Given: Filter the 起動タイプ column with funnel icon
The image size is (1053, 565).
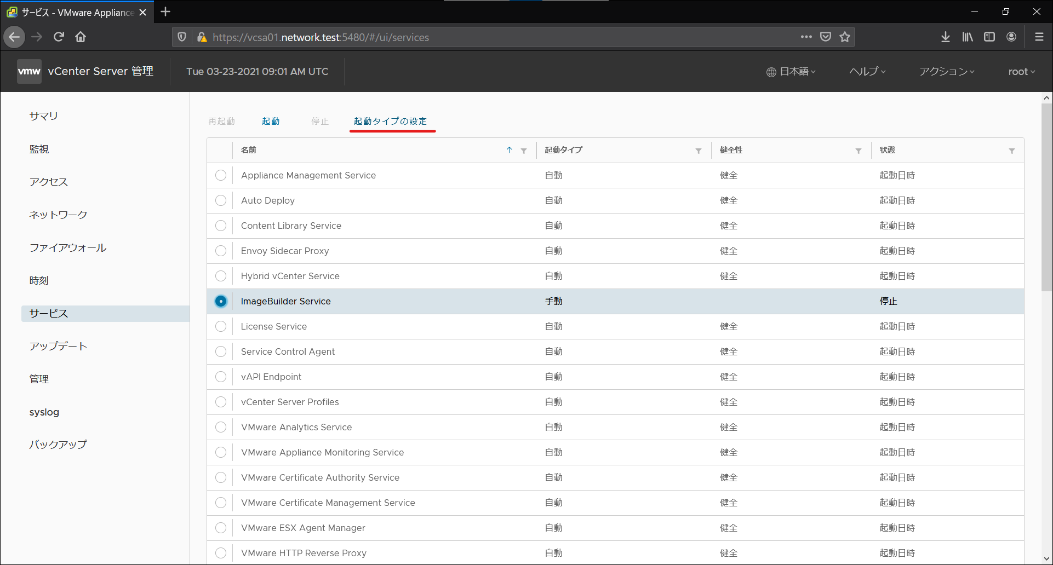Looking at the screenshot, I should [x=699, y=151].
